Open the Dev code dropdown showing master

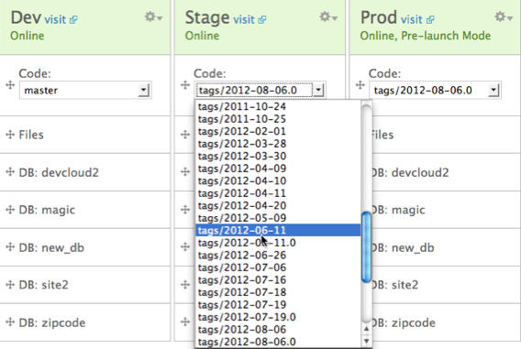coord(85,91)
